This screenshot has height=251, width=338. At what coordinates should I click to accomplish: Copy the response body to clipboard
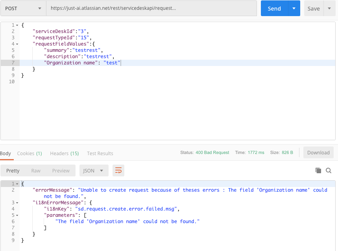318,170
